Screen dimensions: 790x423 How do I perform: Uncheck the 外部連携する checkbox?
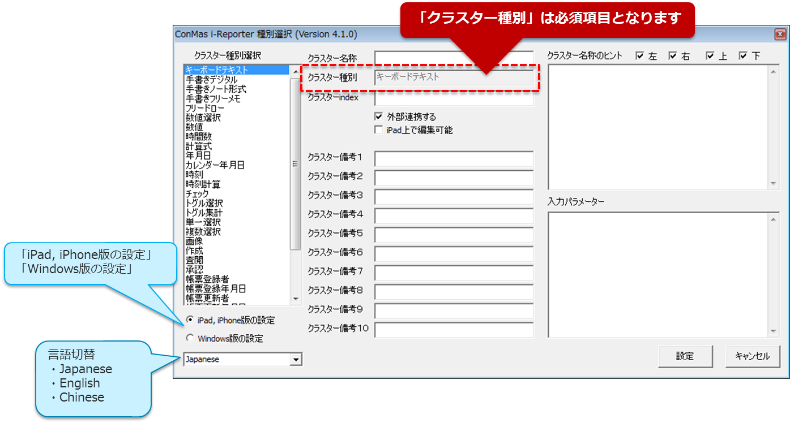pyautogui.click(x=379, y=117)
